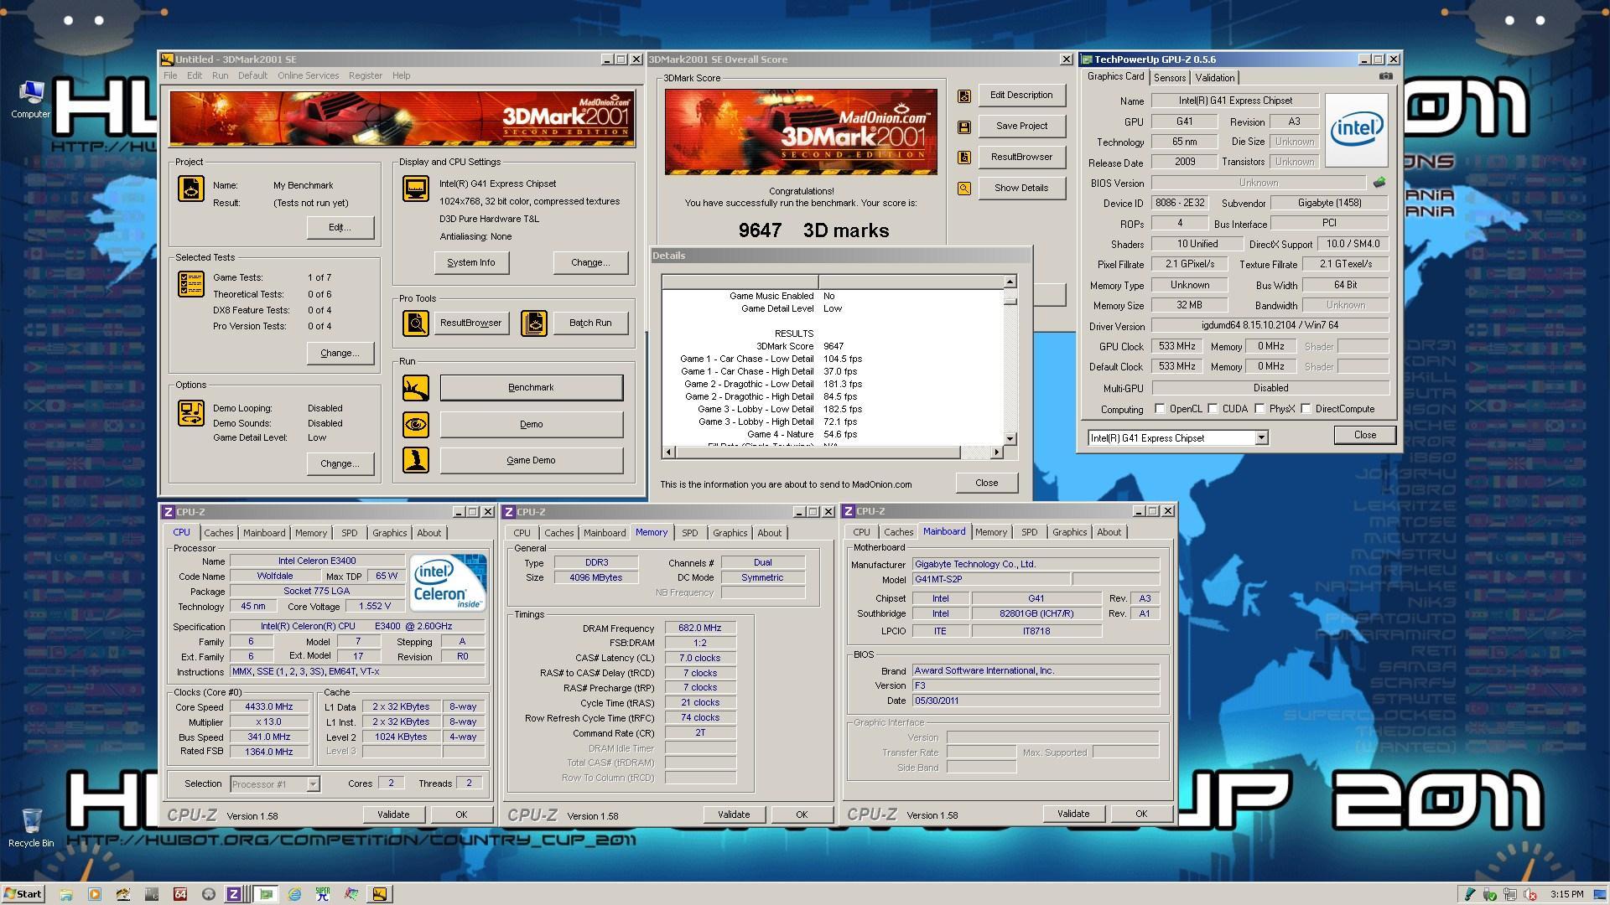Click the BIOS save chip icon in GPU-Z
This screenshot has width=1610, height=905.
tap(1379, 182)
